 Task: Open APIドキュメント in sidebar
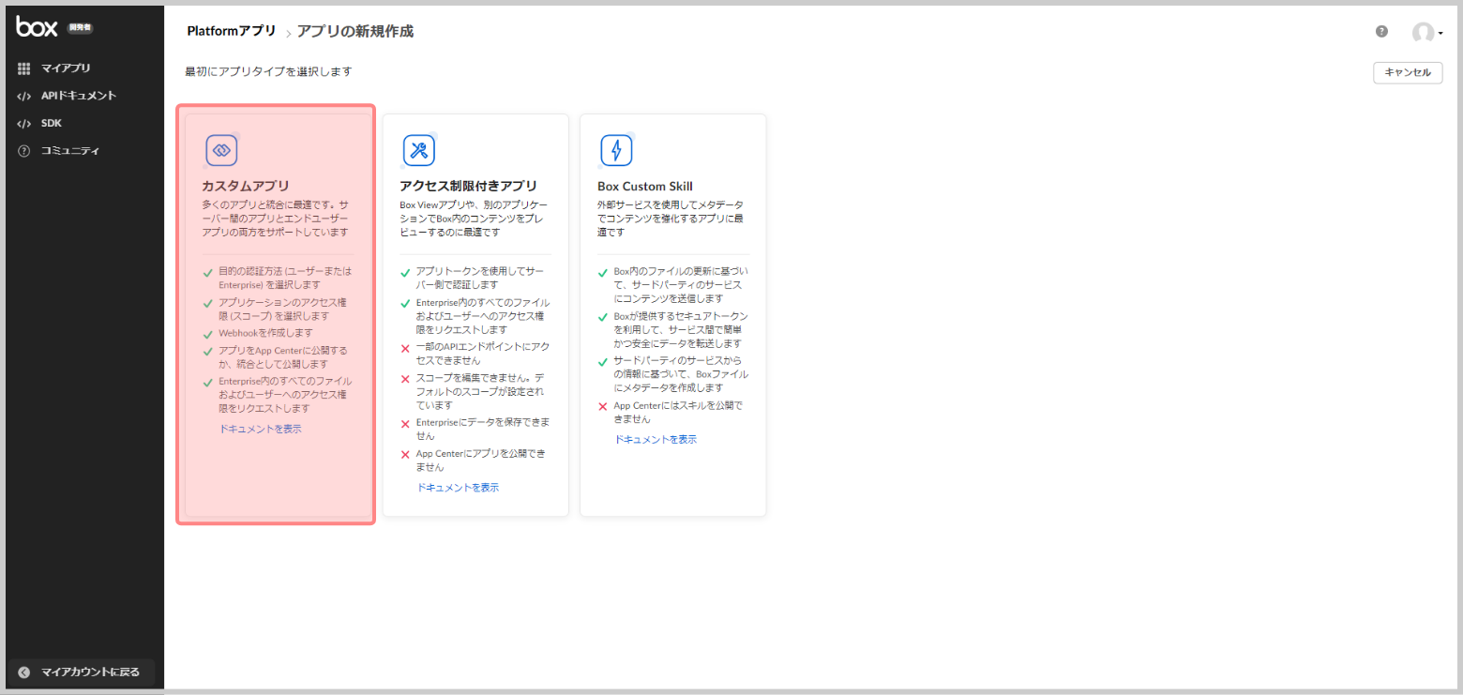point(79,96)
